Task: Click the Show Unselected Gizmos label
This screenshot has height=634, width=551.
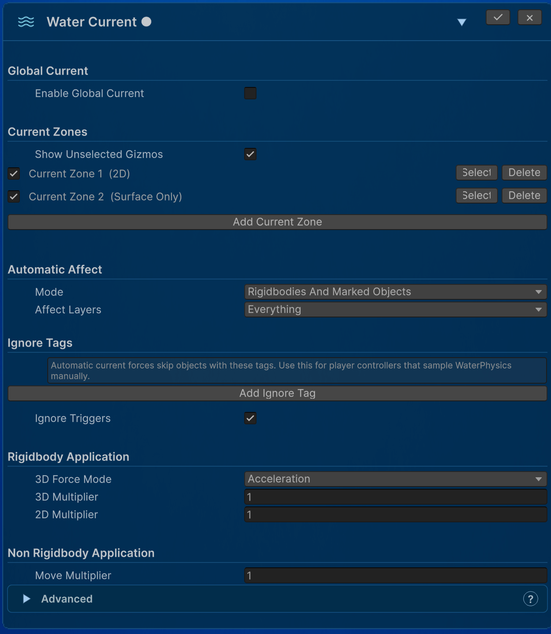Action: click(99, 155)
